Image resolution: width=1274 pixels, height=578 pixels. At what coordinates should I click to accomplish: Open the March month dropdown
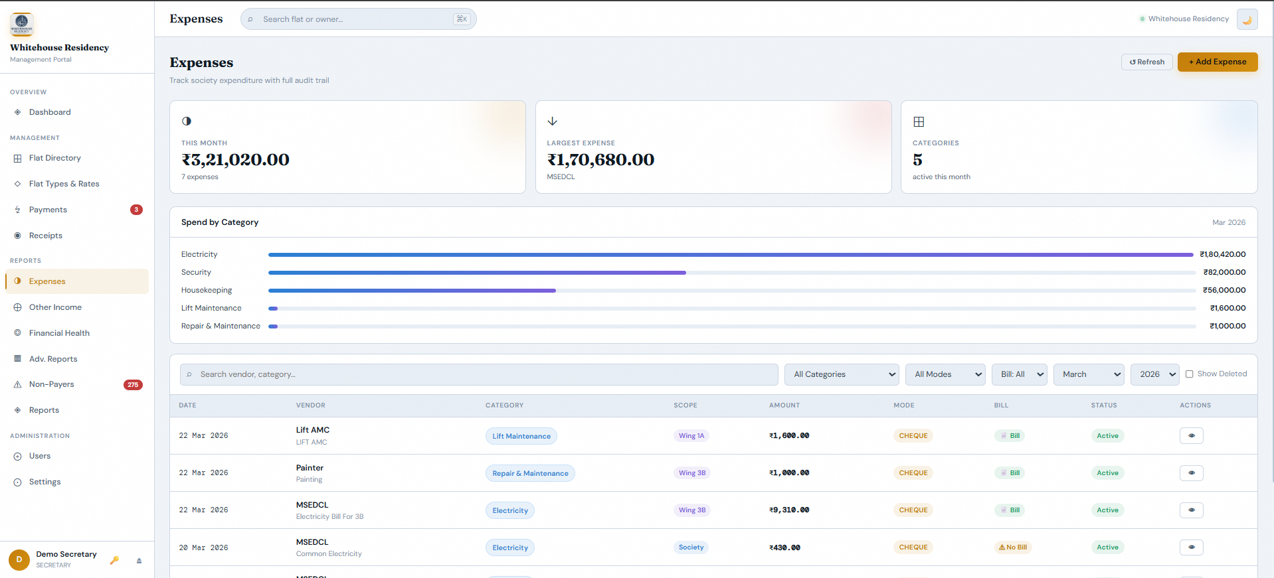[1089, 374]
